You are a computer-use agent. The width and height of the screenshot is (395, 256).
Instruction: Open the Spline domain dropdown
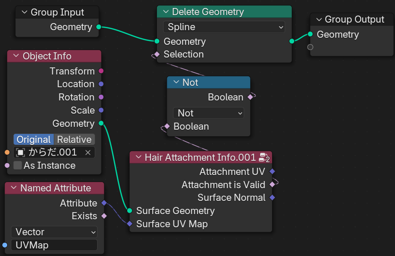(x=224, y=27)
